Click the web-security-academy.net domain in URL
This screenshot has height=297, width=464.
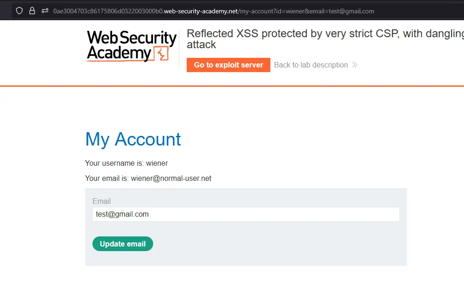coord(200,11)
